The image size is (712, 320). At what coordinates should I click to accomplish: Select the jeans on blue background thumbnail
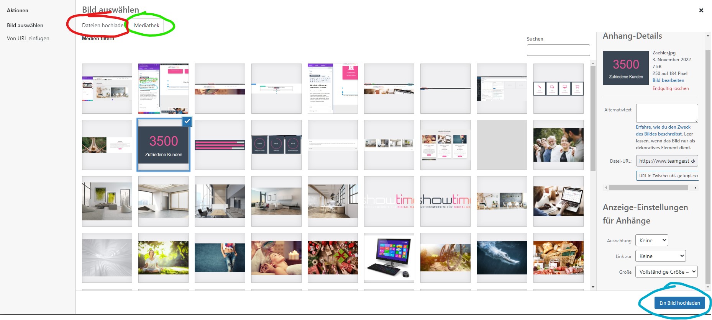220,258
